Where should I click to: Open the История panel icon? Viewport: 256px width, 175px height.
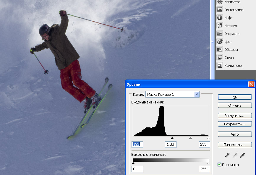(x=220, y=26)
